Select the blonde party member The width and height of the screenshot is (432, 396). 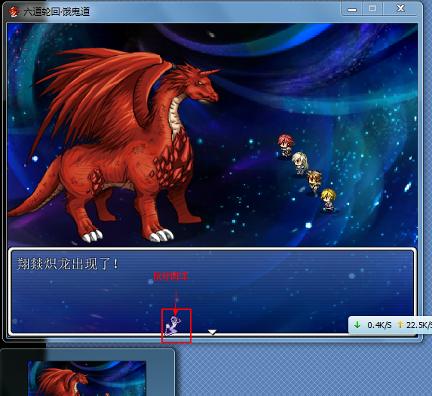coord(329,199)
